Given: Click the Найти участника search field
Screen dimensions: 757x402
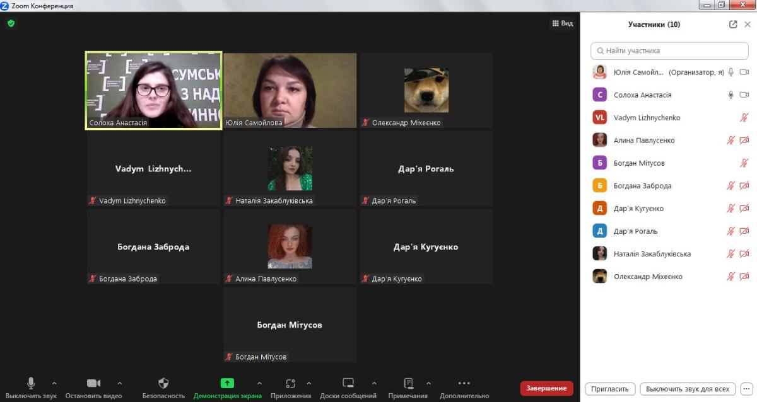Looking at the screenshot, I should point(669,50).
